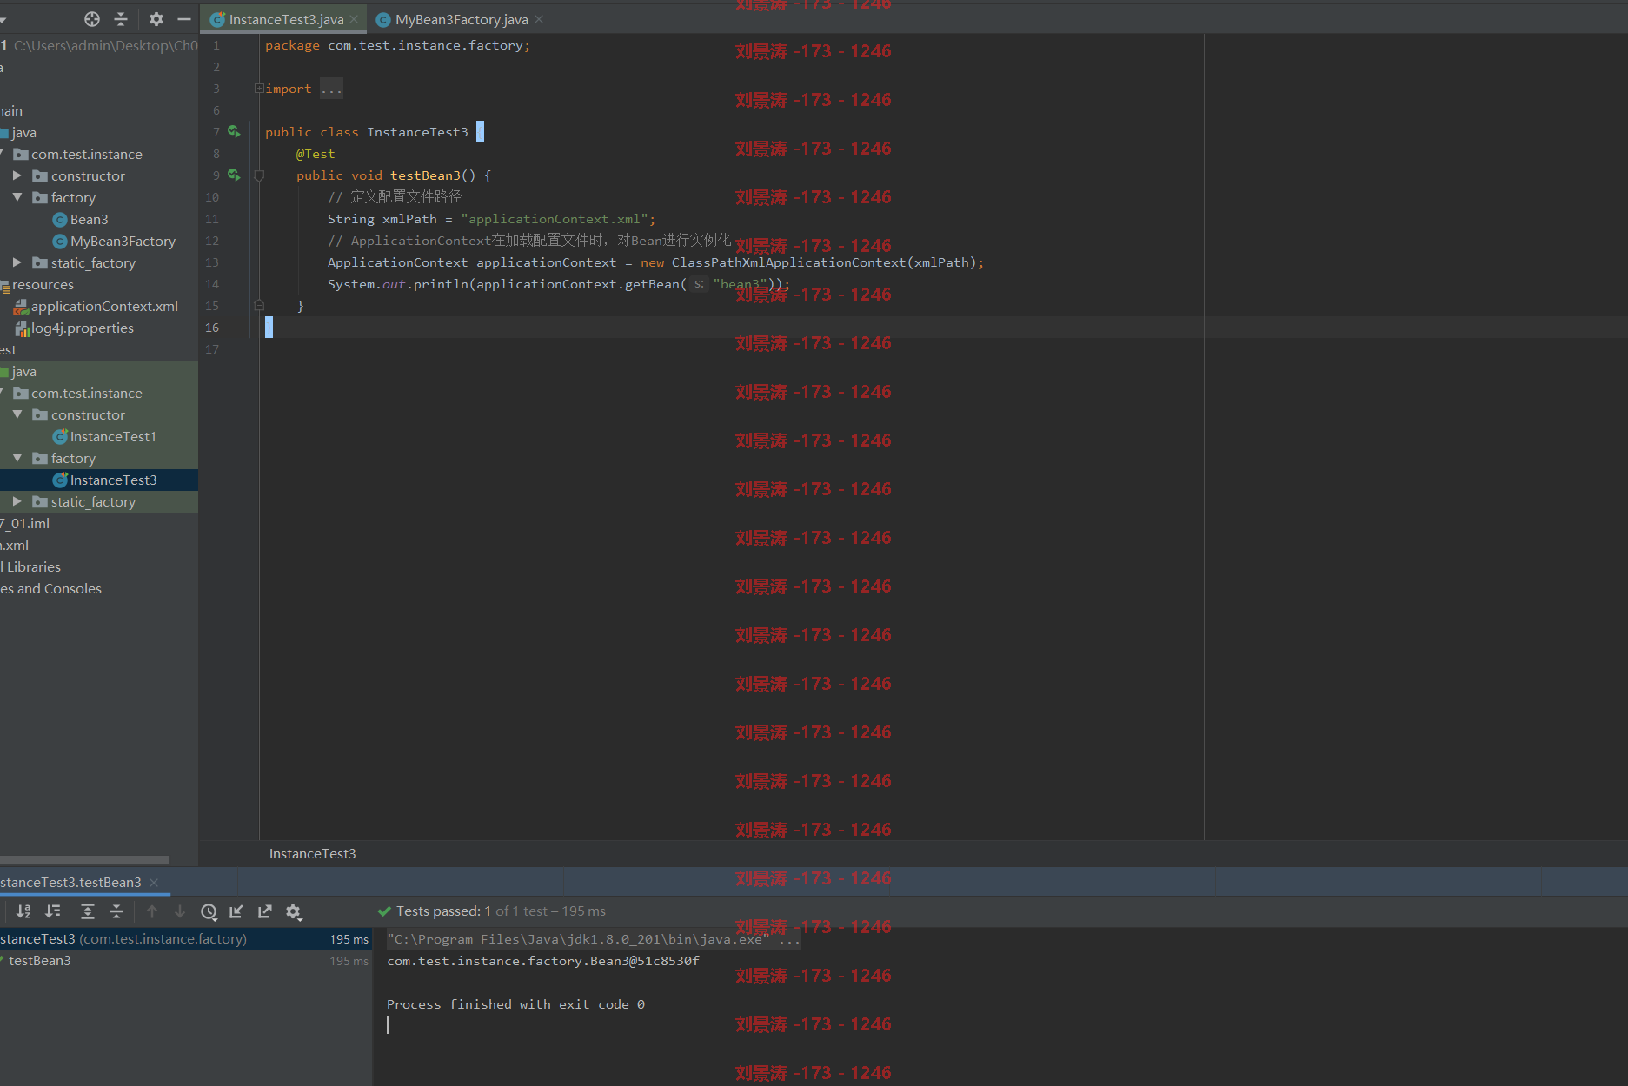Click the method end fold marker on line 15
This screenshot has width=1628, height=1086.
pyautogui.click(x=259, y=306)
